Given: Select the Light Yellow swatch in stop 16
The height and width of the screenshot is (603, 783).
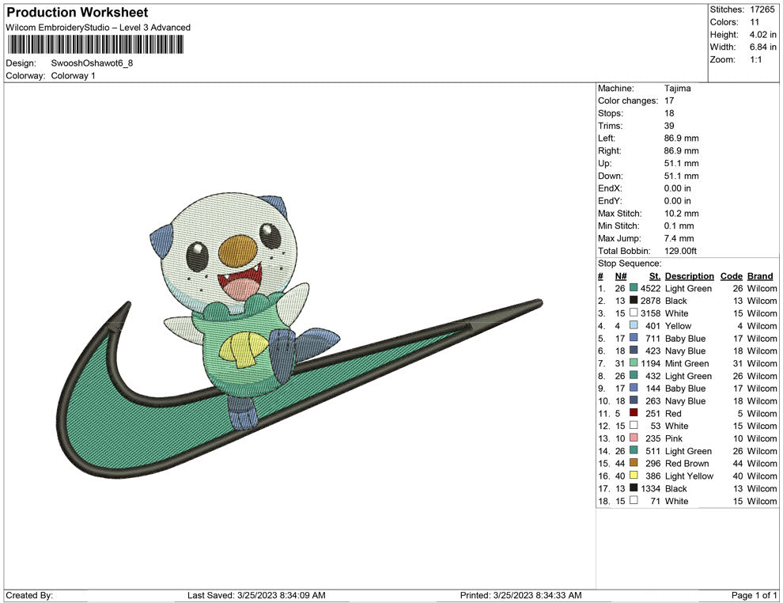Looking at the screenshot, I should pyautogui.click(x=634, y=475).
